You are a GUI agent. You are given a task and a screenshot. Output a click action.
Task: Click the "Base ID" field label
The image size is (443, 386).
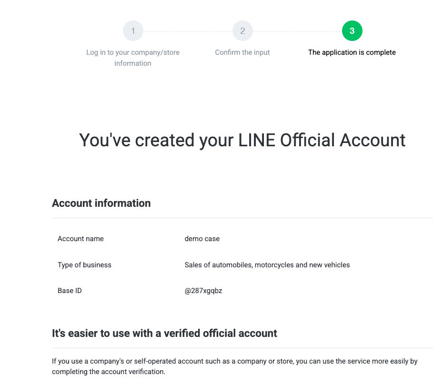pyautogui.click(x=70, y=291)
